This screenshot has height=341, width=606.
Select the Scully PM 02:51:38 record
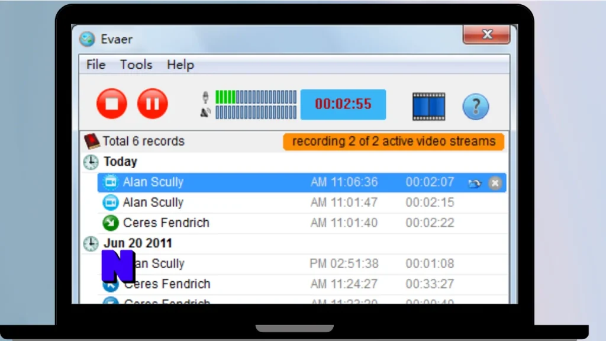pos(302,263)
